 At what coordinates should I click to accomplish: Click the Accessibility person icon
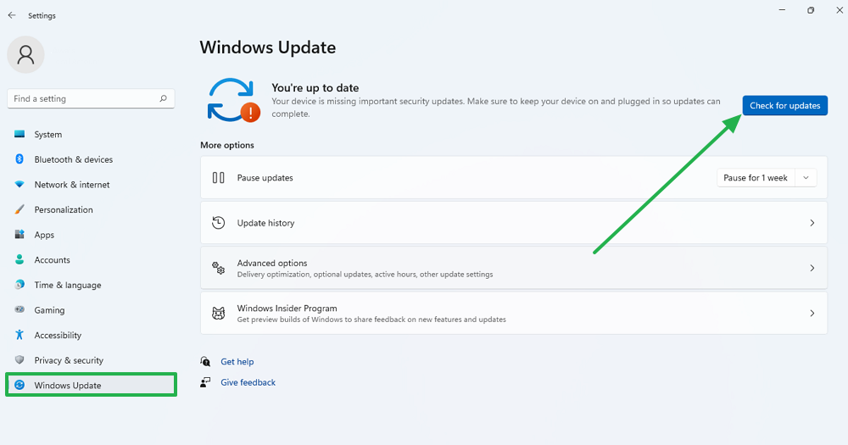tap(20, 335)
